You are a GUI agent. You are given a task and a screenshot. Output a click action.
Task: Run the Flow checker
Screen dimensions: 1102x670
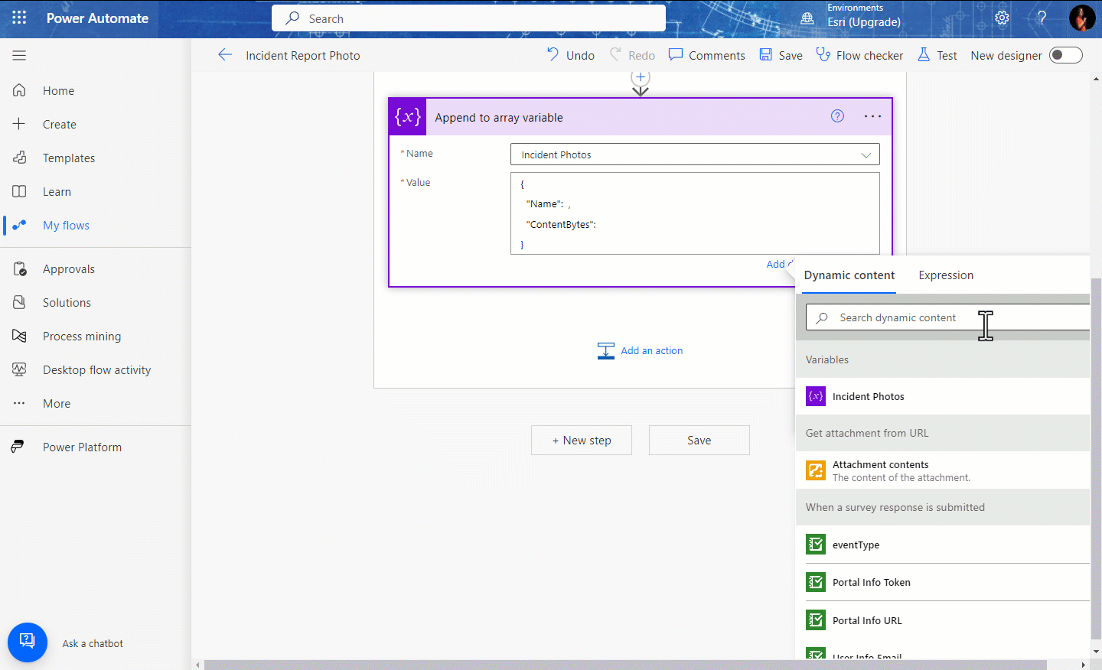click(x=859, y=55)
